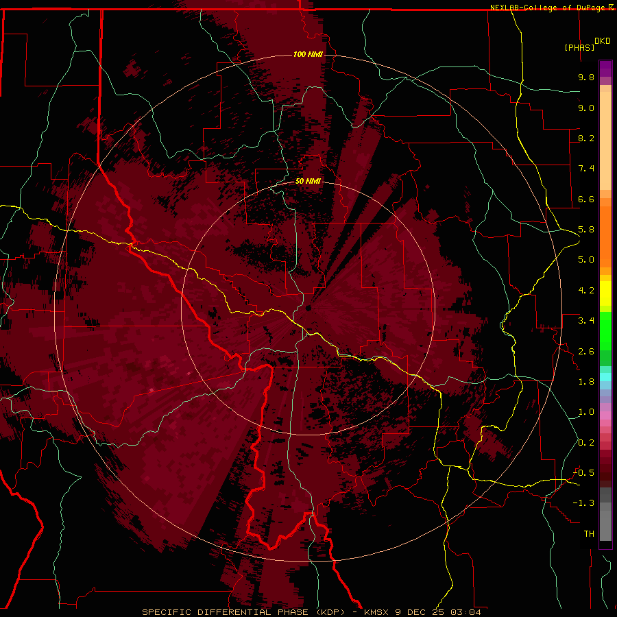Click the bright green segment of color bar
This screenshot has width=617, height=617.
(x=605, y=331)
